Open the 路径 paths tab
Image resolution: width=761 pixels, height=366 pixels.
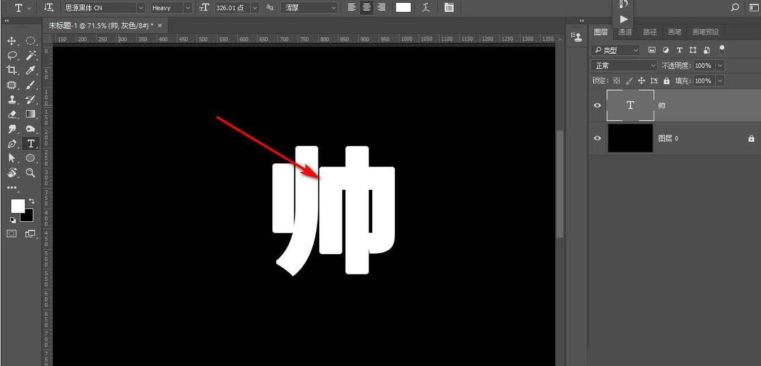[650, 32]
